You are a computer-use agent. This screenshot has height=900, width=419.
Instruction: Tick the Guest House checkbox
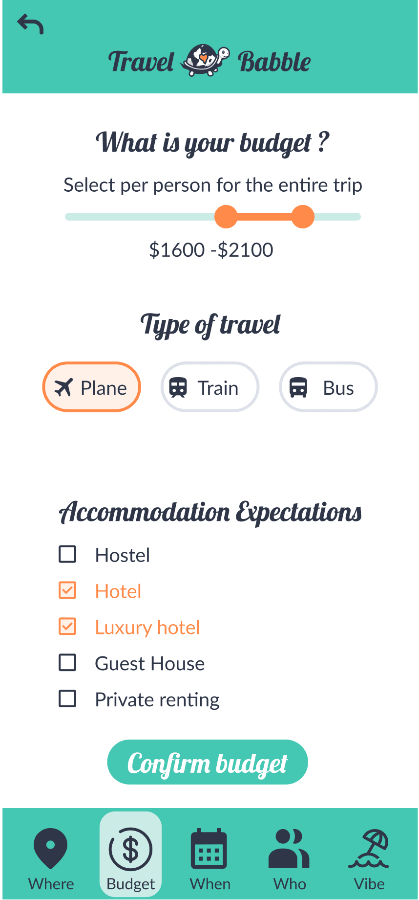[67, 663]
